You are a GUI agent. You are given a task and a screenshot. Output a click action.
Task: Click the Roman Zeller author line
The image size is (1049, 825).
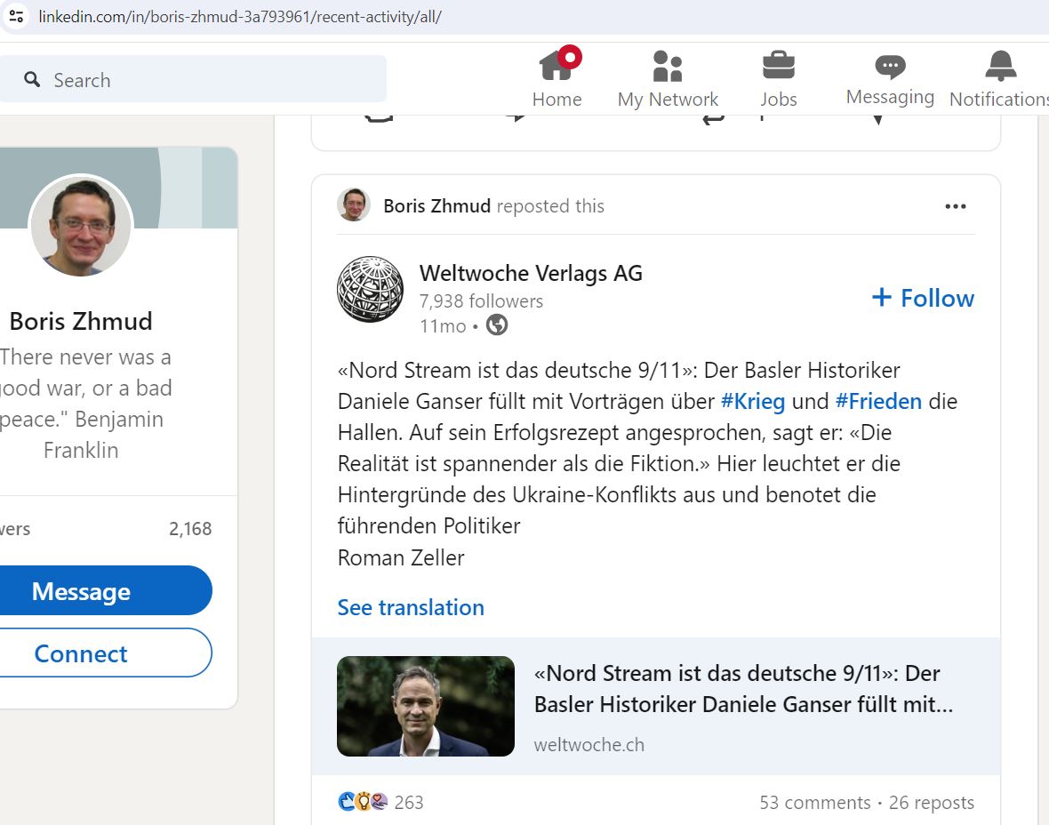[401, 557]
